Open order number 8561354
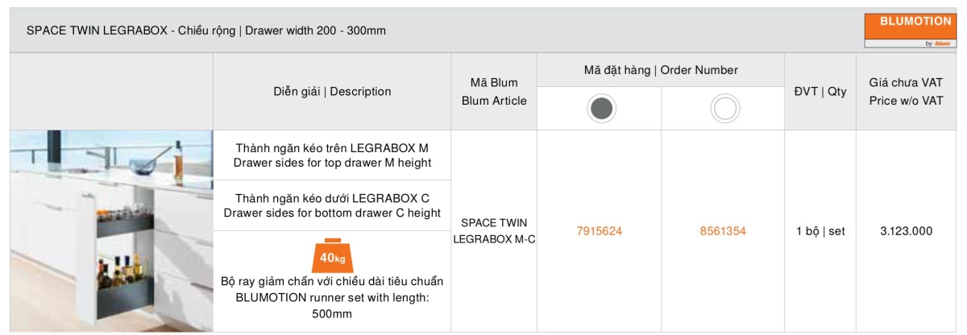Screen dimensions: 967x335 click(x=723, y=231)
